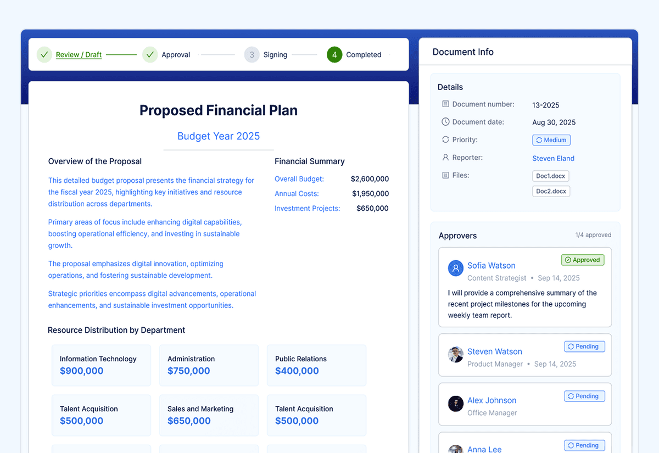Open the Doc1.docx file
Image resolution: width=659 pixels, height=453 pixels.
pos(551,176)
